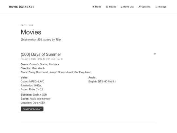Click the MOVIE DATABASE site title

pos(22,7)
